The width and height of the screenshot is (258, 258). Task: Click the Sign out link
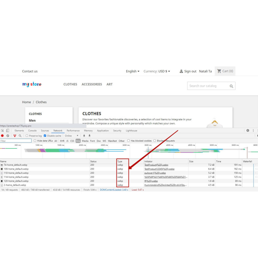(x=188, y=71)
